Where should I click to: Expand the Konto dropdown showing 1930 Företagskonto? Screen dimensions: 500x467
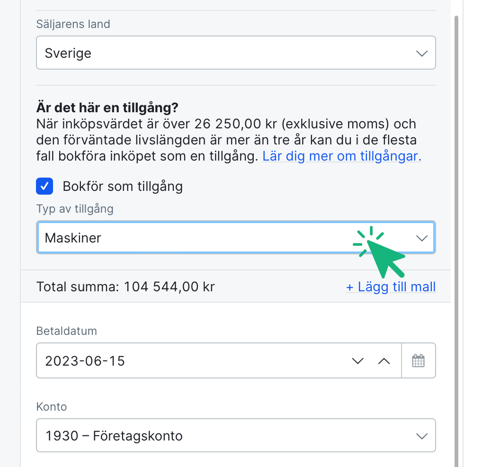[x=236, y=435]
